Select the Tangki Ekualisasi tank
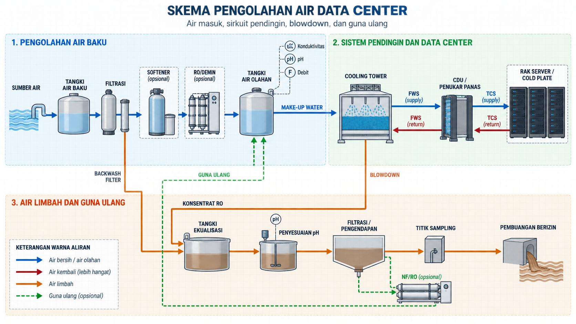 [x=207, y=253]
